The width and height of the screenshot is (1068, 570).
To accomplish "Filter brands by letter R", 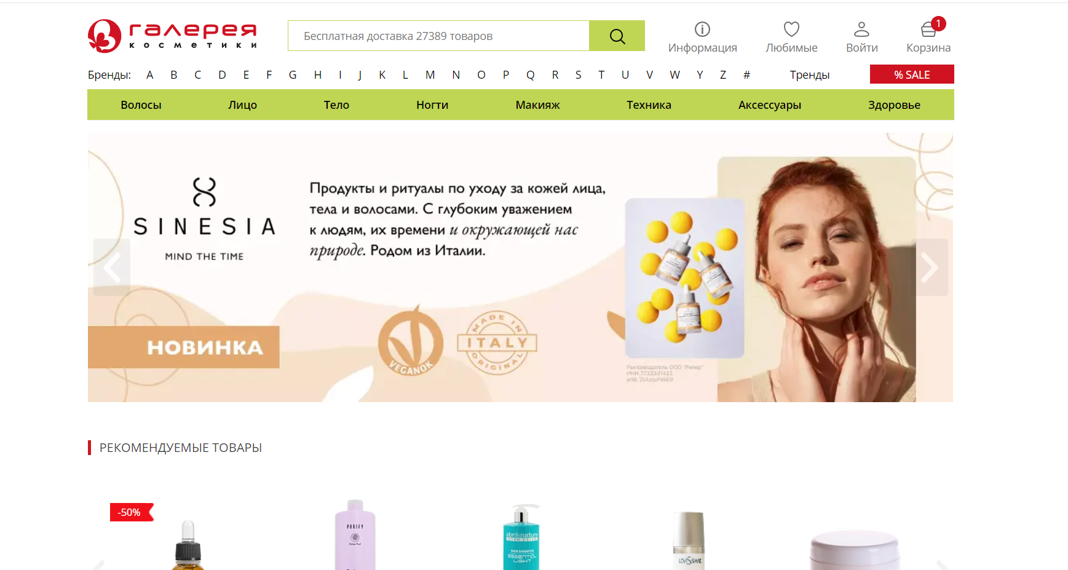I will (555, 74).
